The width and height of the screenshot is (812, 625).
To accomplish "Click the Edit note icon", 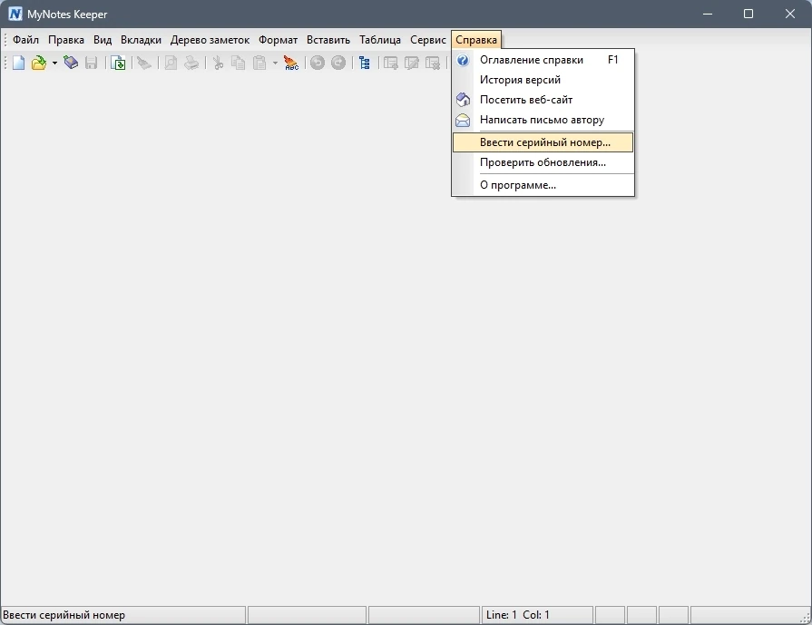I will 412,63.
